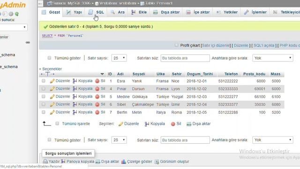Click the copy icon in Medine row
The image size is (300, 169).
pos(75,97)
